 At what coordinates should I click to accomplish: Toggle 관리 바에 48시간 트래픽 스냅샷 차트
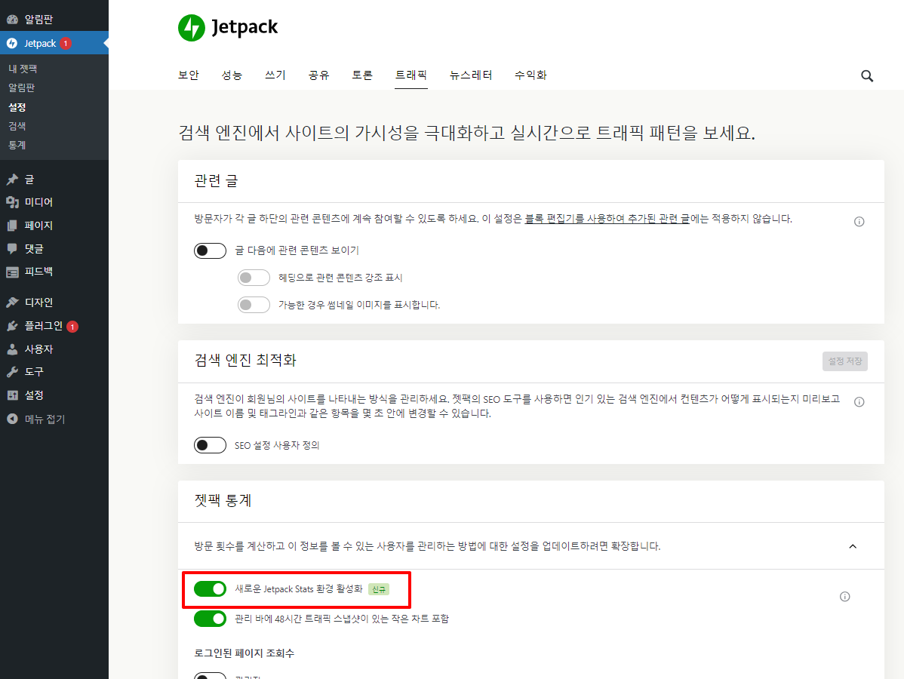click(x=210, y=619)
